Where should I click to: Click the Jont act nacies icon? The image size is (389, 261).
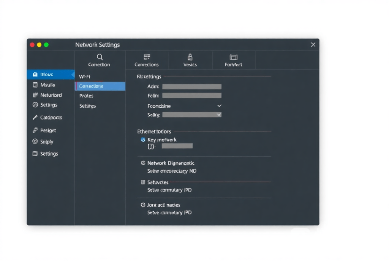click(x=143, y=205)
